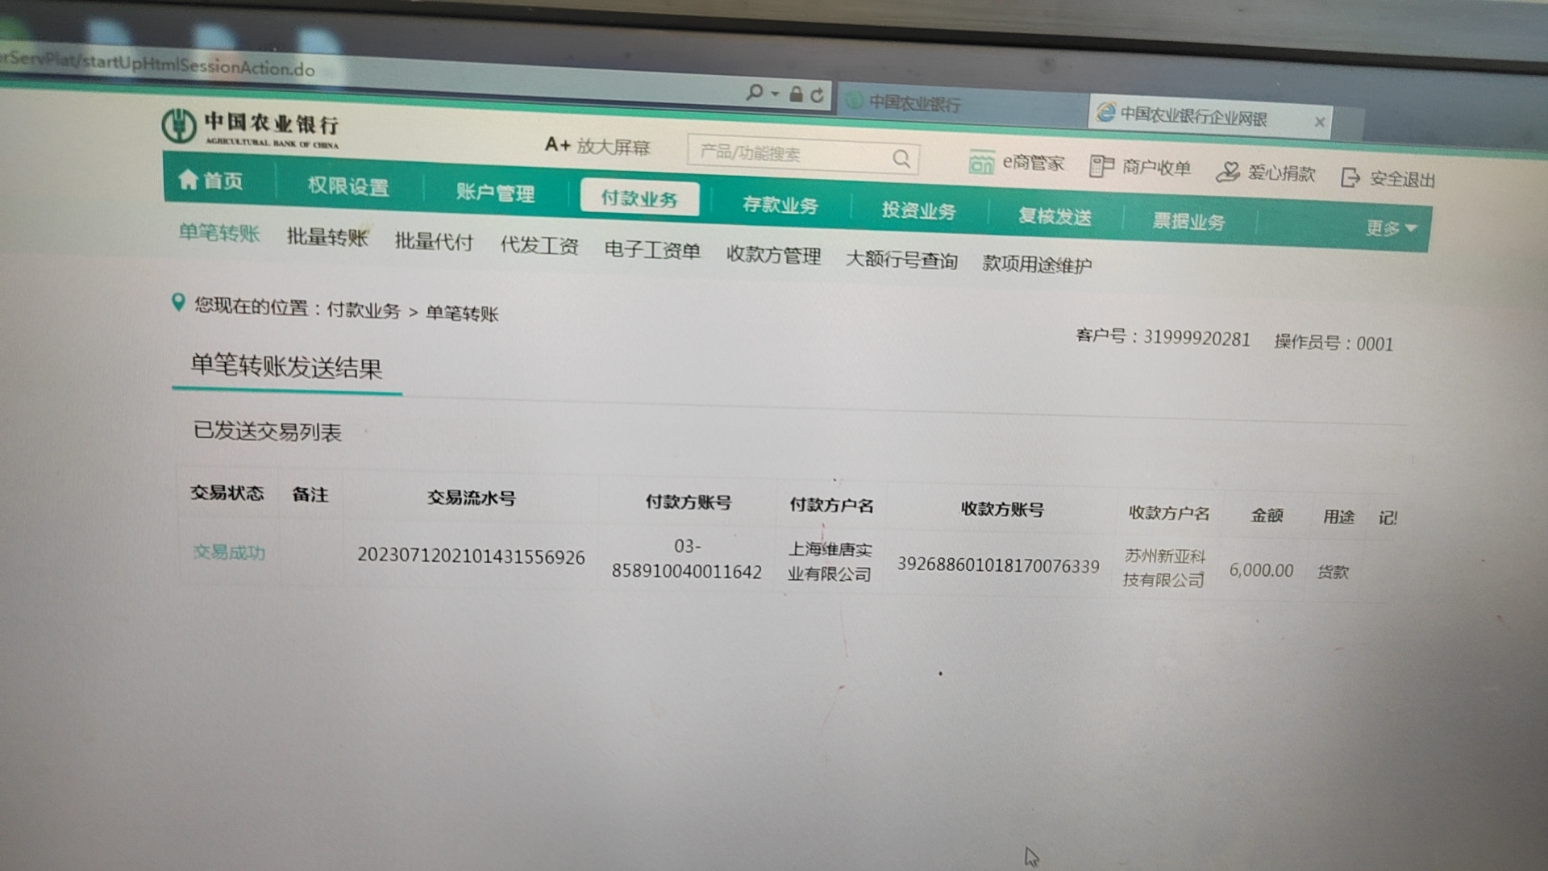Open the 票据业务 menu
Image resolution: width=1548 pixels, height=871 pixels.
click(x=1188, y=221)
